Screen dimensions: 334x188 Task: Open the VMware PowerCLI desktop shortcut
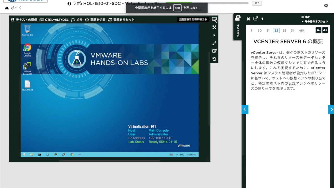tap(27, 68)
